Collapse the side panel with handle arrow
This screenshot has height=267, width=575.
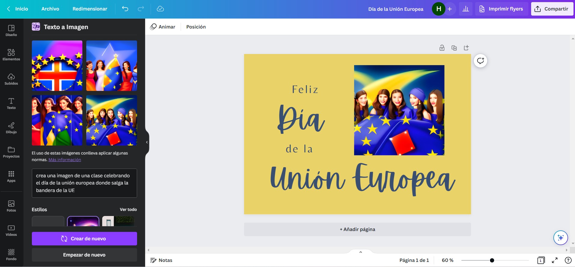147,142
